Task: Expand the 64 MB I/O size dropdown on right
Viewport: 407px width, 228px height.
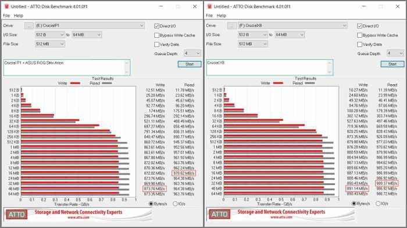Action: (290, 34)
